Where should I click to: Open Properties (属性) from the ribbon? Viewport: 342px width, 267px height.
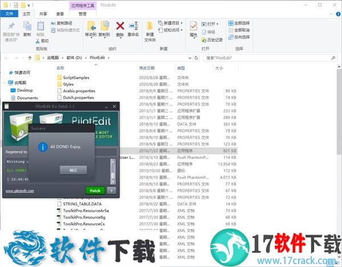(193, 29)
